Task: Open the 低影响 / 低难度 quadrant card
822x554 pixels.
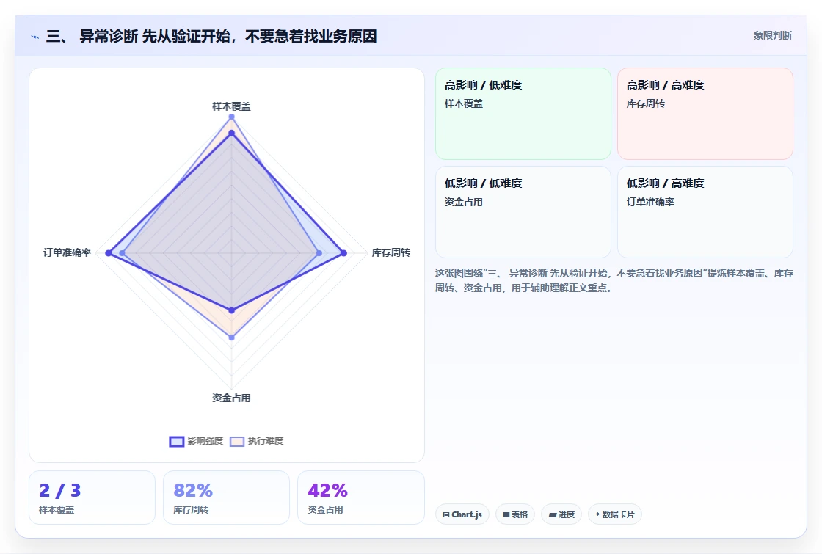Action: tap(523, 212)
